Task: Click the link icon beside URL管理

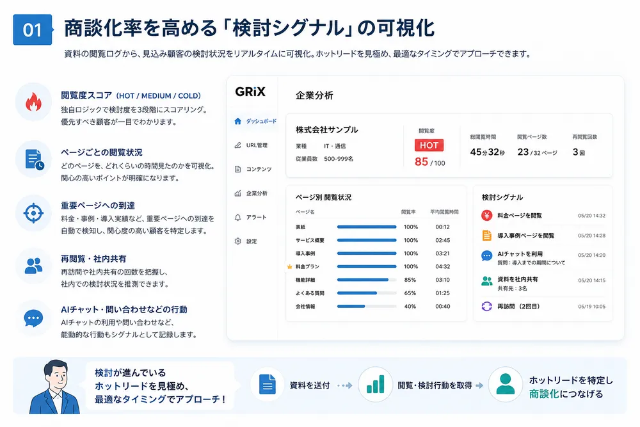Action: click(238, 145)
